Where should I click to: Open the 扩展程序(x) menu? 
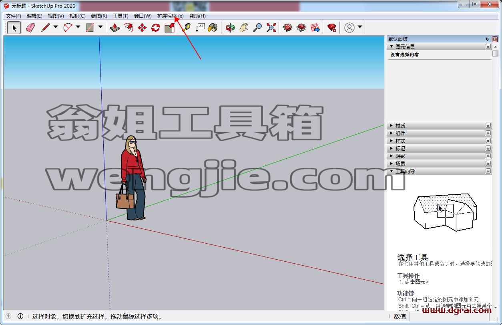(170, 16)
